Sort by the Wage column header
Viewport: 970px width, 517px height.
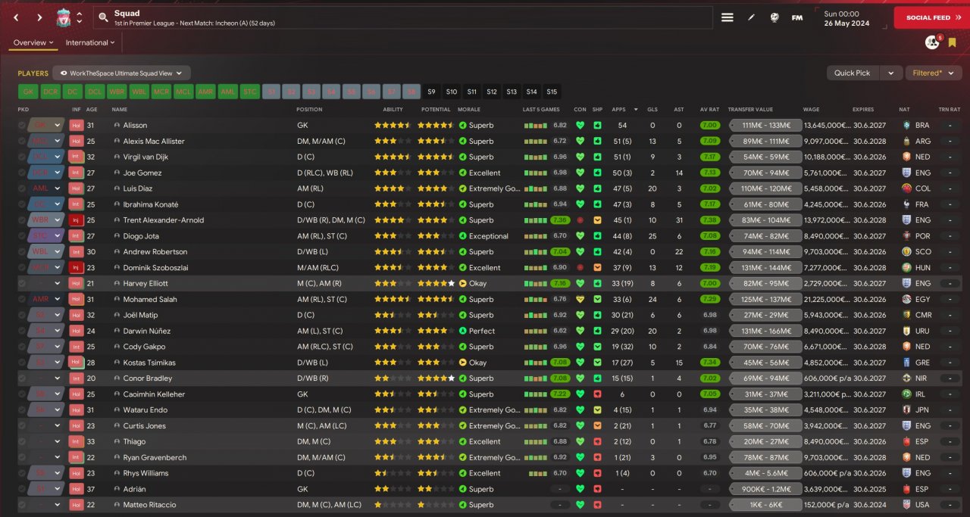coord(812,110)
